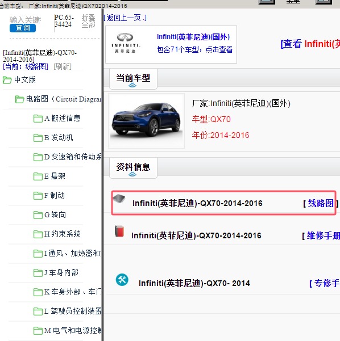
Task: Select the B 发动机 tree label
Action: 59,138
